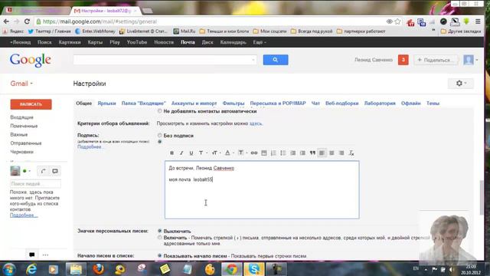Open the notifications counter badge

(x=403, y=60)
